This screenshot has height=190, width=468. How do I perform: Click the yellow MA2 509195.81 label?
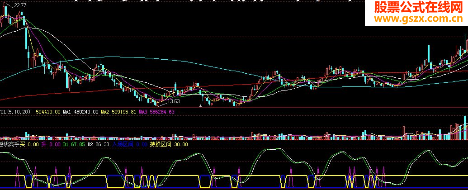118,111
